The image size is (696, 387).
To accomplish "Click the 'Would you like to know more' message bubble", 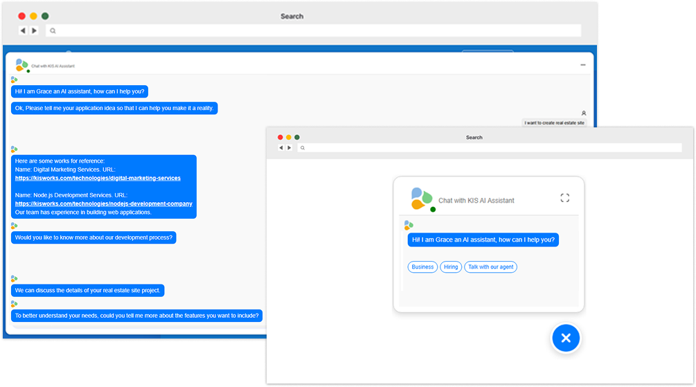I will pyautogui.click(x=94, y=237).
